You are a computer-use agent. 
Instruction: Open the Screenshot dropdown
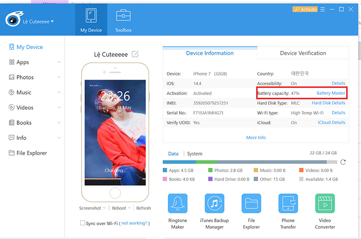tap(92, 208)
